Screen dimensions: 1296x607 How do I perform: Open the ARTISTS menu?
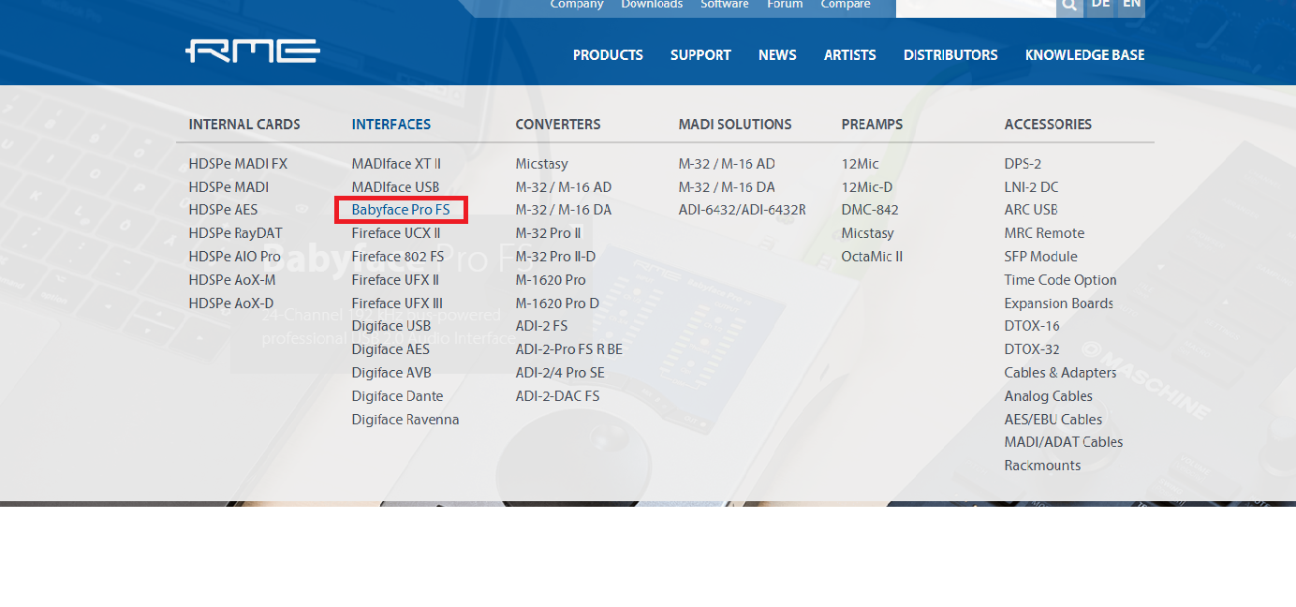pos(850,55)
